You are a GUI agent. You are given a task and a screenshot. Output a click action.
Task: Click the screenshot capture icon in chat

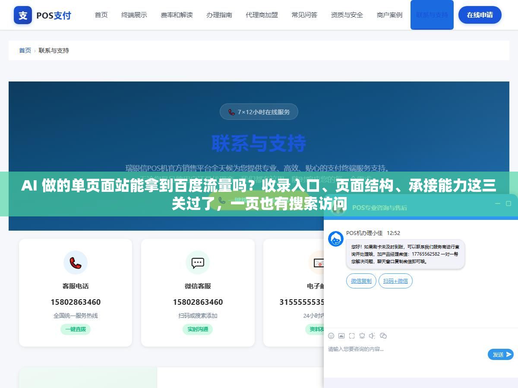coord(352,335)
